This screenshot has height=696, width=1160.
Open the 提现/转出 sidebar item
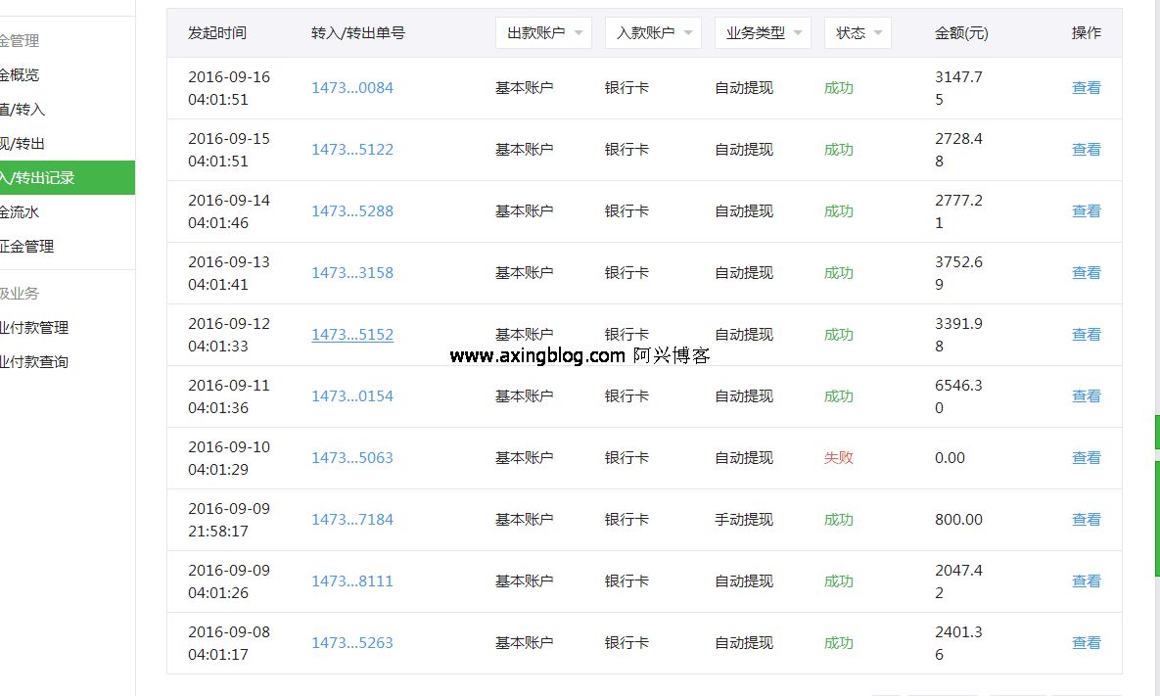pyautogui.click(x=23, y=144)
